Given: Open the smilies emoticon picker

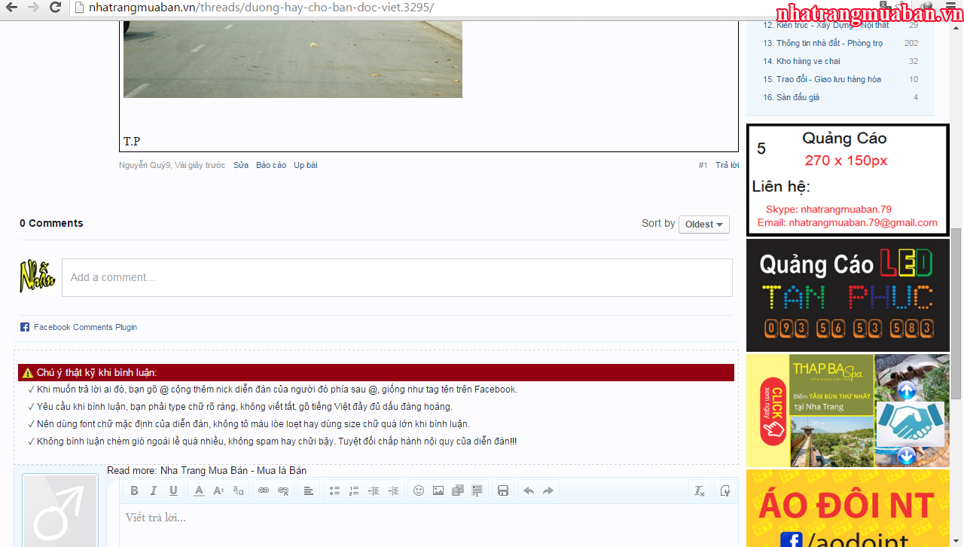Looking at the screenshot, I should point(419,490).
